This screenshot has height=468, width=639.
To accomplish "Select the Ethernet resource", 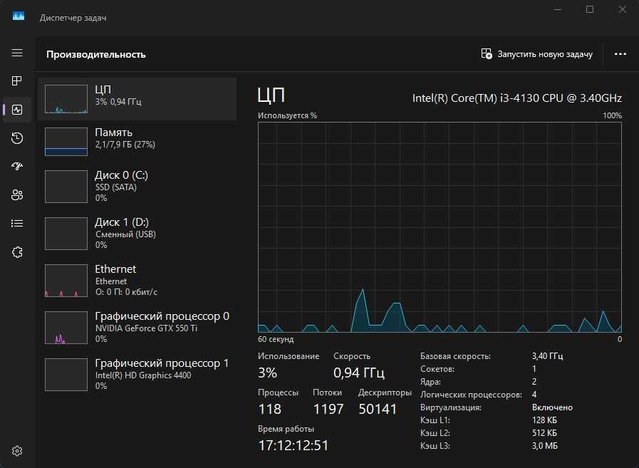I will pyautogui.click(x=137, y=280).
